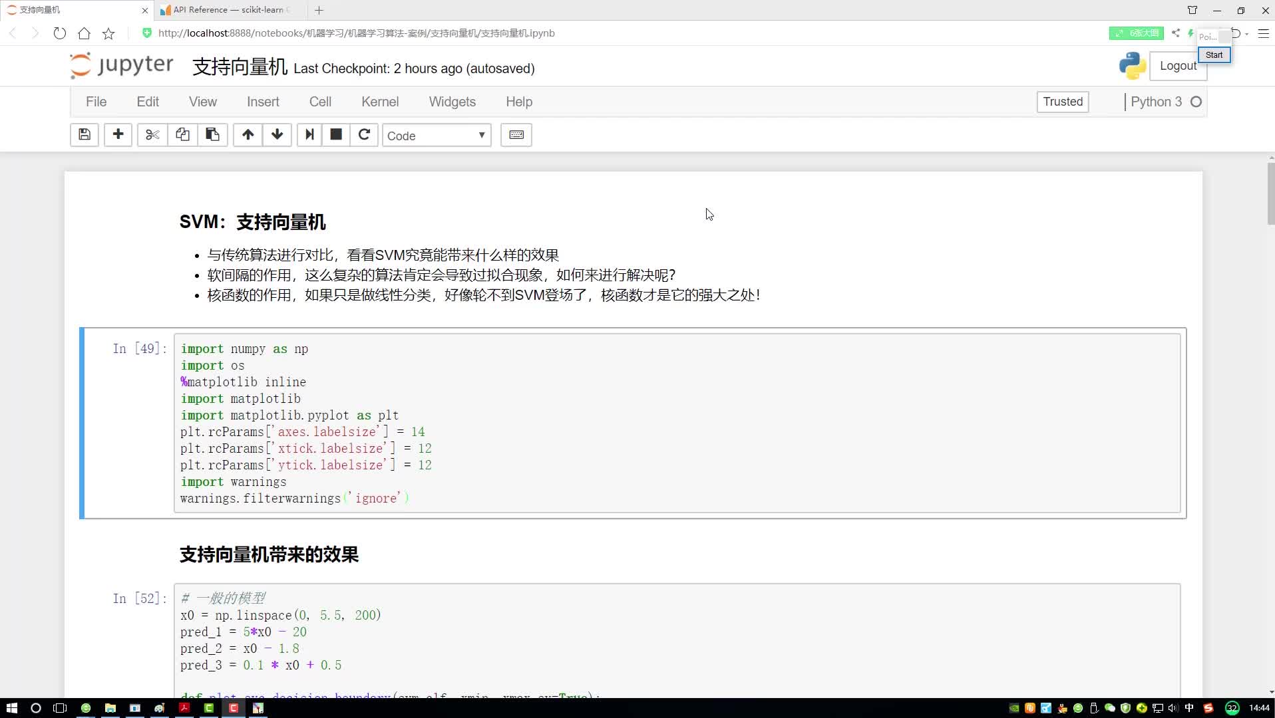Expand the undo arrow dropdown
The height and width of the screenshot is (718, 1275).
pyautogui.click(x=1246, y=34)
